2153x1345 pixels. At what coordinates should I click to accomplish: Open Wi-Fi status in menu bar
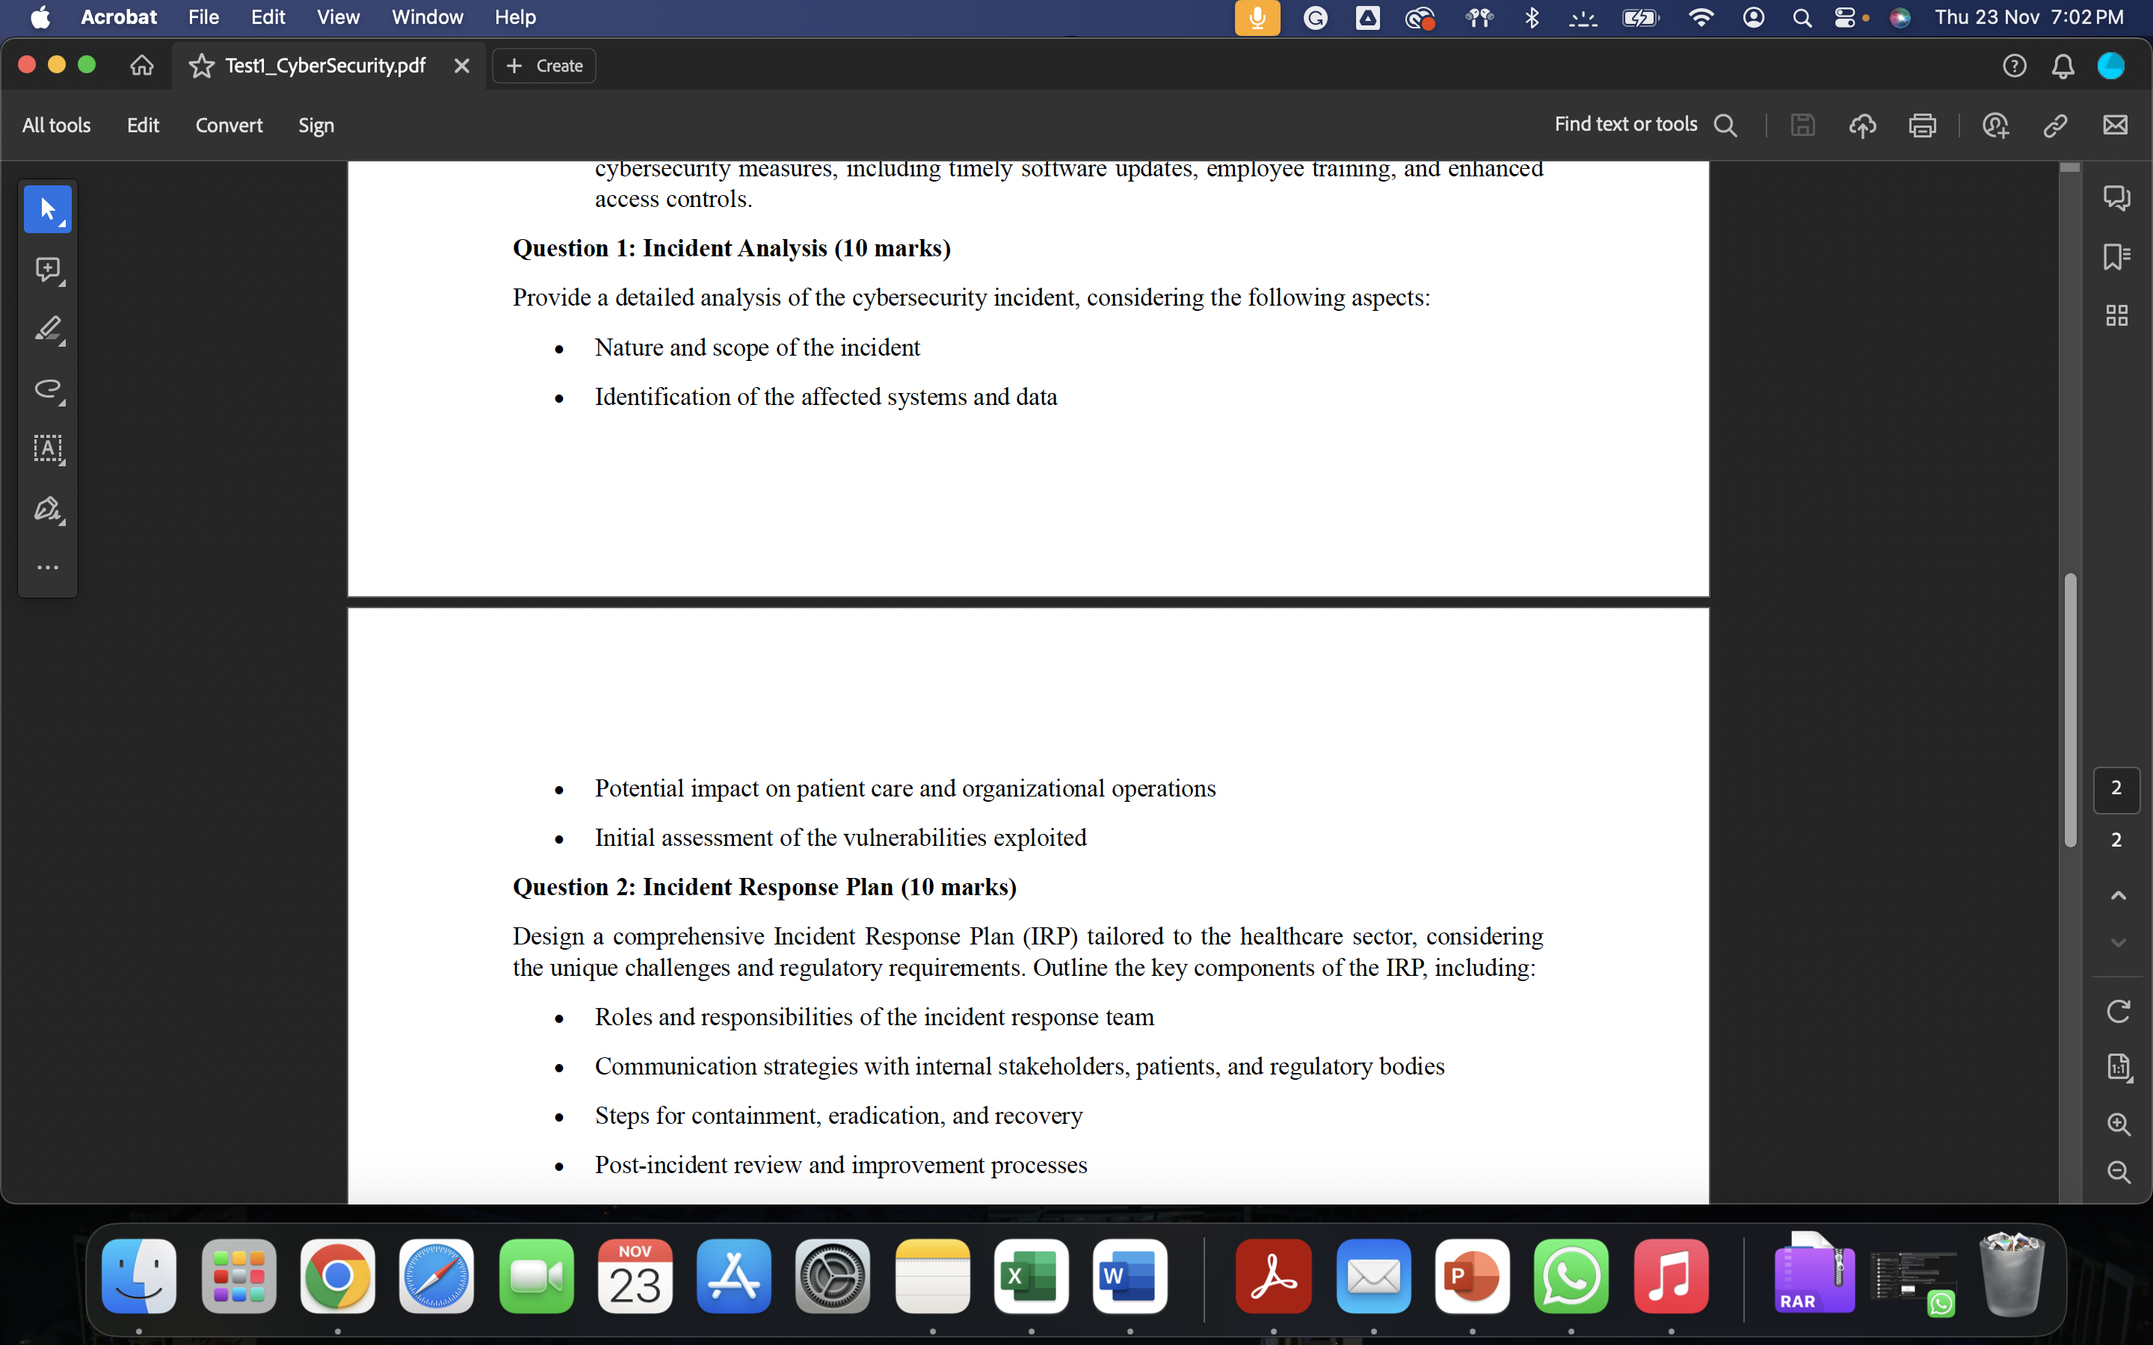coord(1700,18)
